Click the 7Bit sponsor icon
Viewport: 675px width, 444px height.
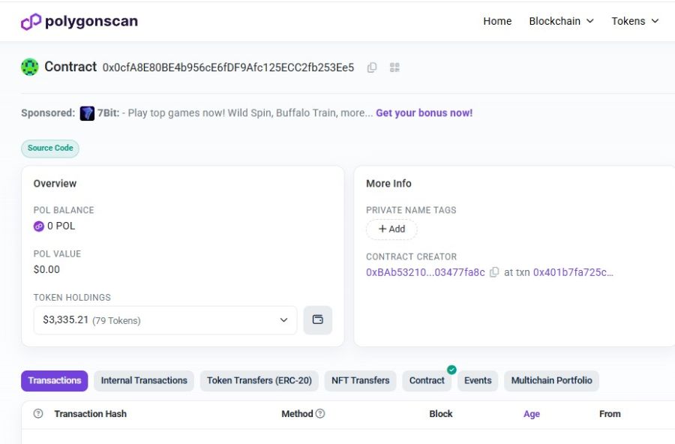[87, 113]
